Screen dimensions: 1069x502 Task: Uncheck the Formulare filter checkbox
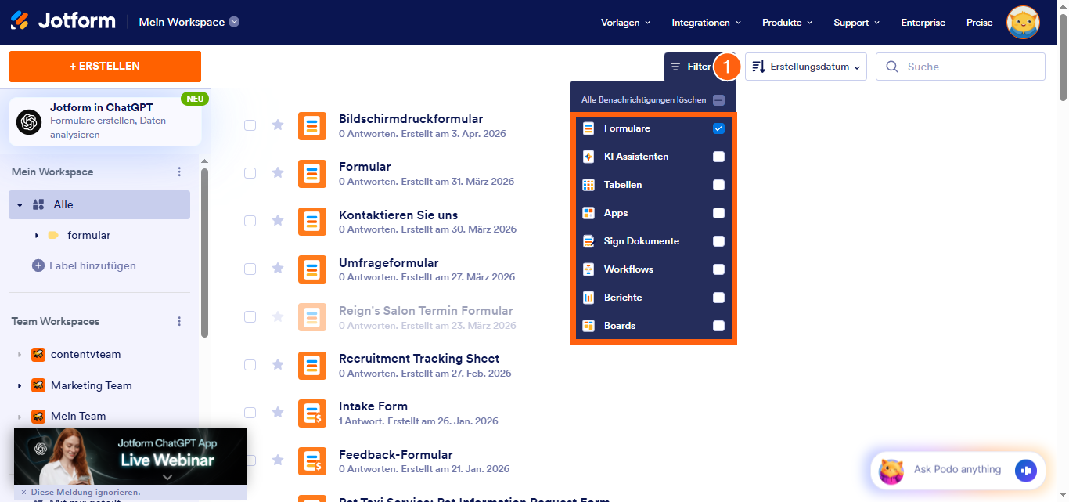[x=718, y=128]
